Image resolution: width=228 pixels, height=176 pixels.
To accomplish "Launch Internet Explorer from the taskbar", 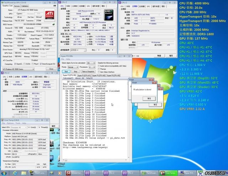I will (x=15, y=173).
